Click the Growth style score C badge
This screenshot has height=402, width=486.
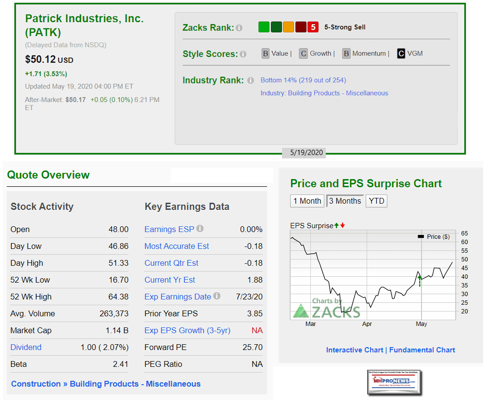click(x=303, y=53)
